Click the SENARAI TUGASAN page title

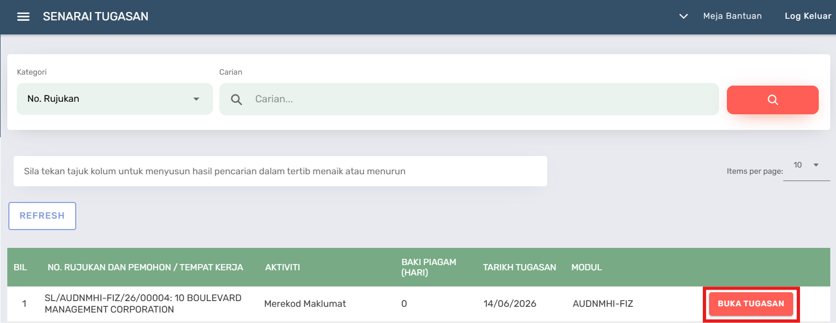(96, 17)
